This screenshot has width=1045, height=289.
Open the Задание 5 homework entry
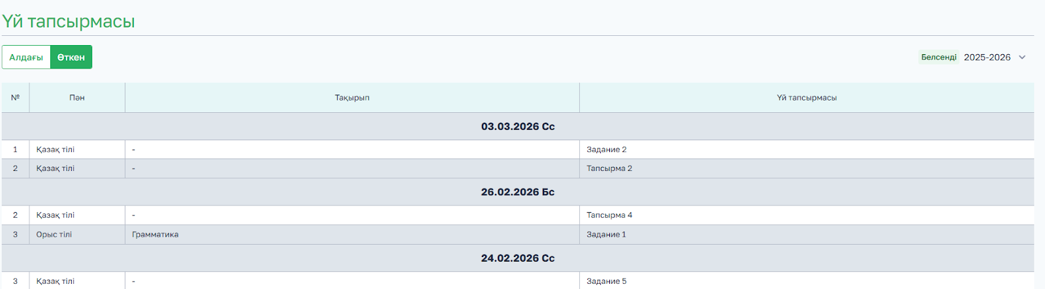point(606,281)
